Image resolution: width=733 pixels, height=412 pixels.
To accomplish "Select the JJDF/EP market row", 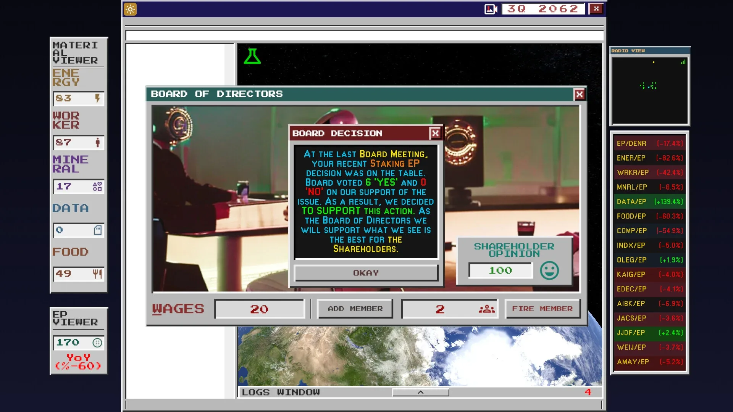I will coord(649,333).
